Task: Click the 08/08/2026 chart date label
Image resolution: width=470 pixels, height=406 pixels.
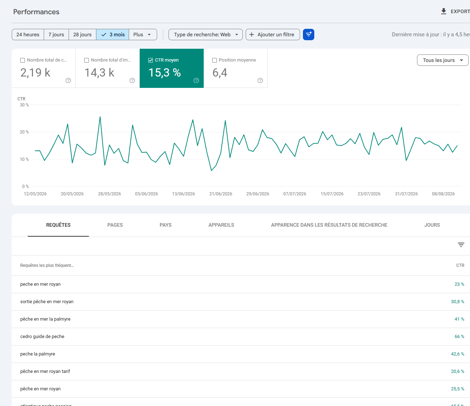Action: 443,194
